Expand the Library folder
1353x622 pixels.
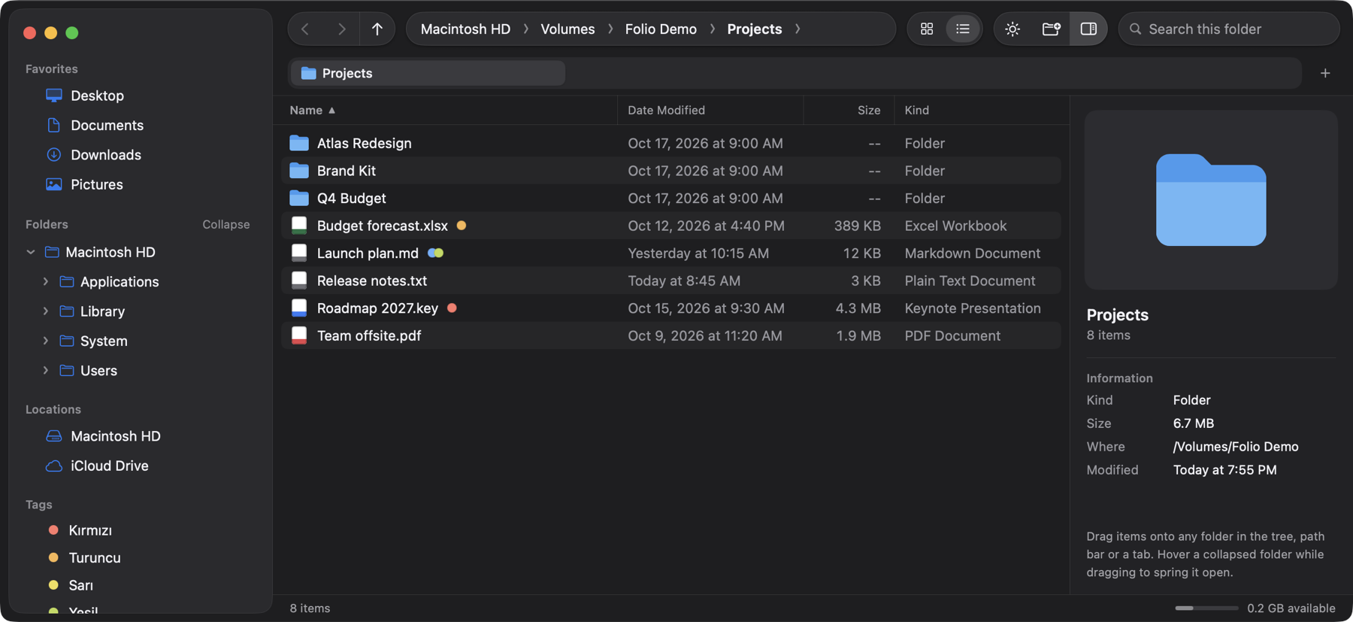(x=46, y=311)
